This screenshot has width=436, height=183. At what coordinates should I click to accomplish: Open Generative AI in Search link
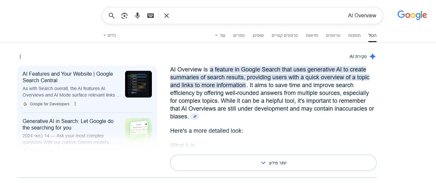pos(68,124)
